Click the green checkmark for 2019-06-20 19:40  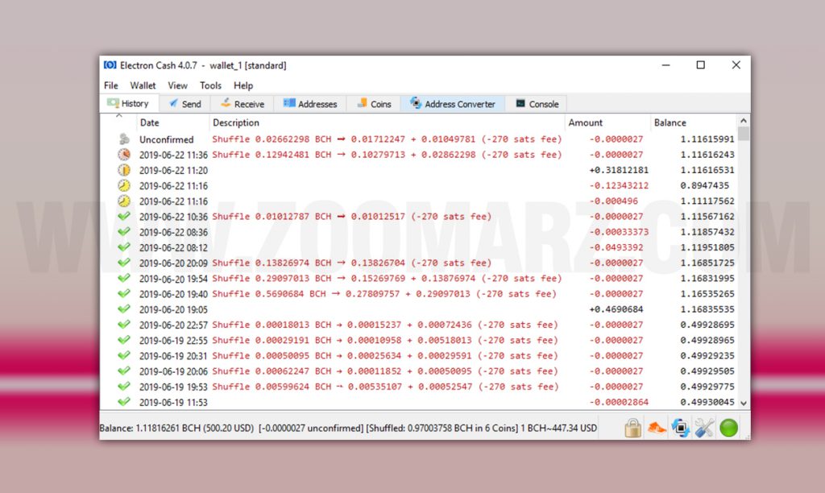point(124,293)
